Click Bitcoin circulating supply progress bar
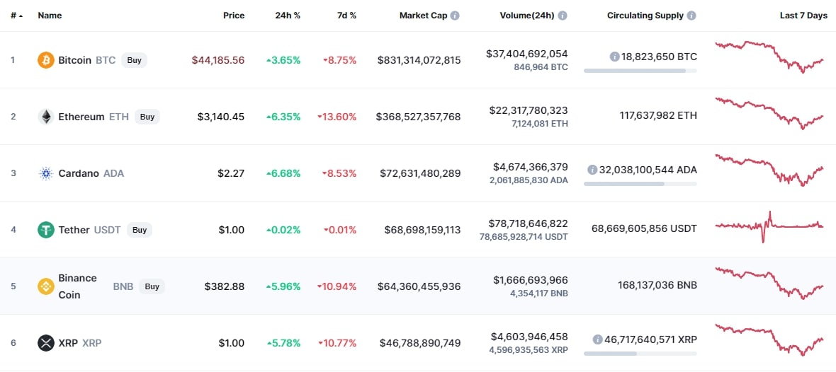This screenshot has width=836, height=372. click(x=640, y=70)
